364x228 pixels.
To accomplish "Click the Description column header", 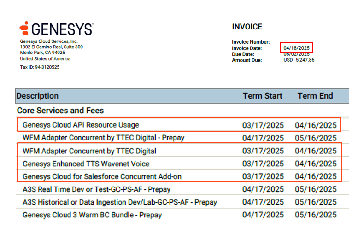I will coord(38,96).
